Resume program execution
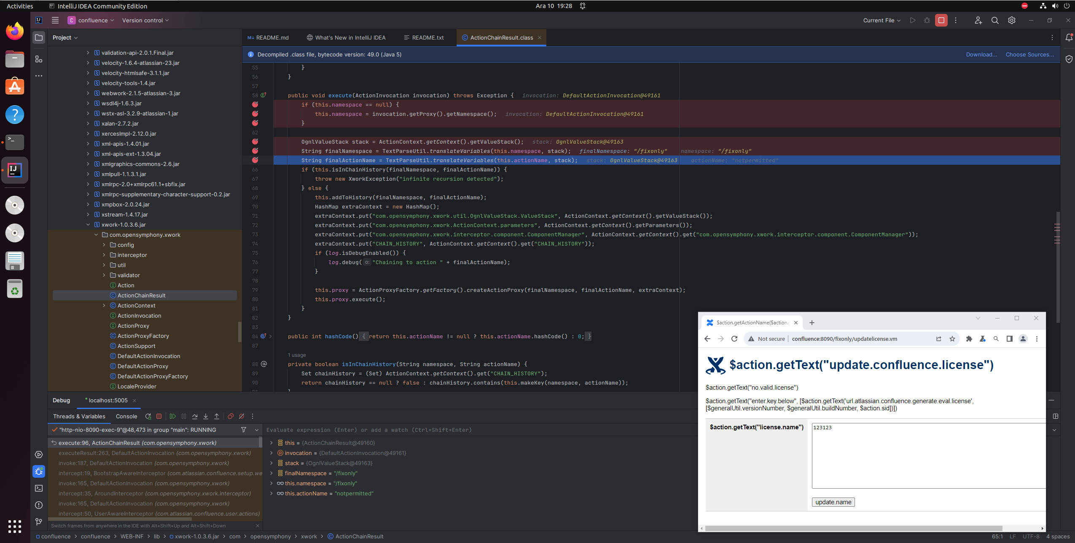This screenshot has width=1075, height=543. pyautogui.click(x=173, y=416)
